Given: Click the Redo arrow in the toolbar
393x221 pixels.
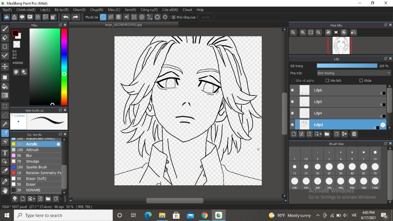Looking at the screenshot, I should coord(75,17).
